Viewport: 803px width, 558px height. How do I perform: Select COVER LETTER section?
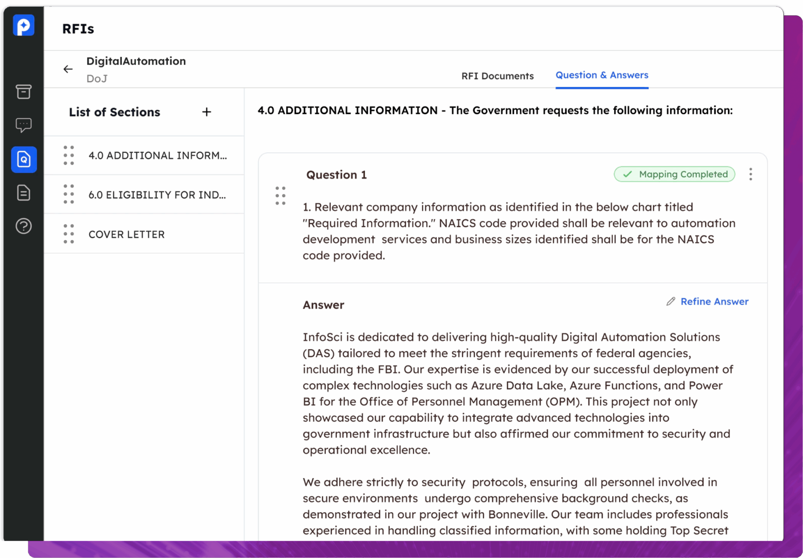click(x=126, y=234)
